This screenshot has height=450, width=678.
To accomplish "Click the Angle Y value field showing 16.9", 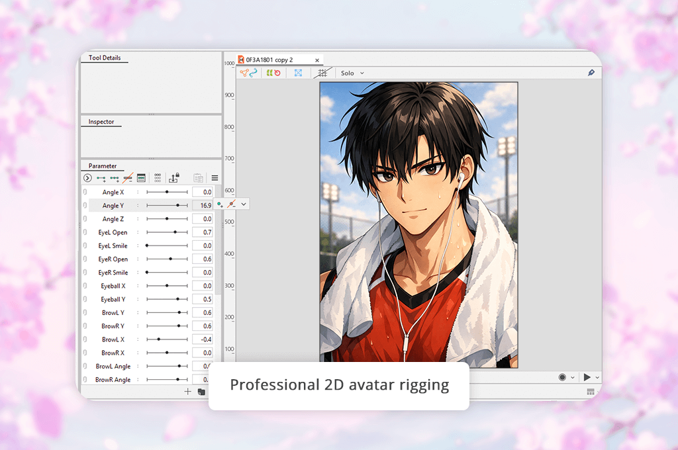I will (203, 205).
